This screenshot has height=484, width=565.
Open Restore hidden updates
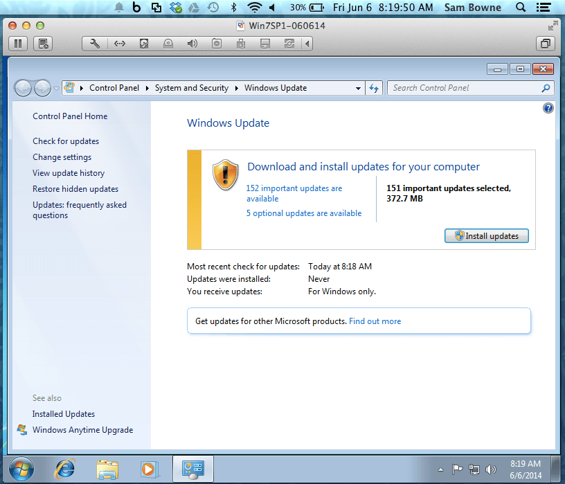point(75,189)
